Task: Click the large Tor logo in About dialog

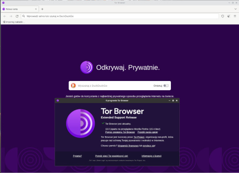Action: tap(81, 123)
